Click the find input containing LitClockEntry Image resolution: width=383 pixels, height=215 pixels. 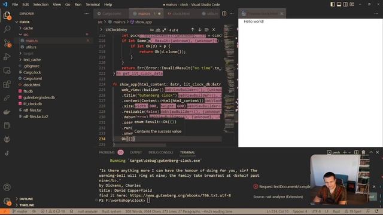pos(126,30)
